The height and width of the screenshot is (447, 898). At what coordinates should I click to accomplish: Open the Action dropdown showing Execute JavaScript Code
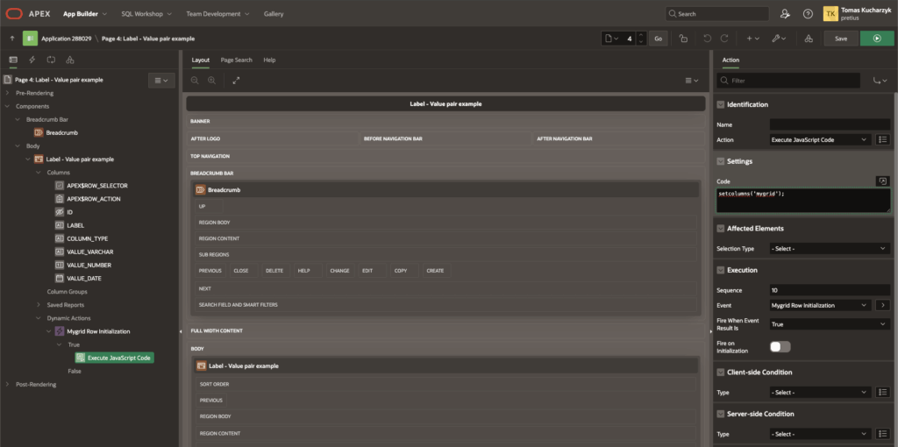pyautogui.click(x=819, y=139)
